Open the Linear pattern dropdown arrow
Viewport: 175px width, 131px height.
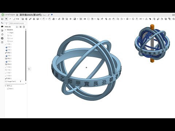[77, 19]
